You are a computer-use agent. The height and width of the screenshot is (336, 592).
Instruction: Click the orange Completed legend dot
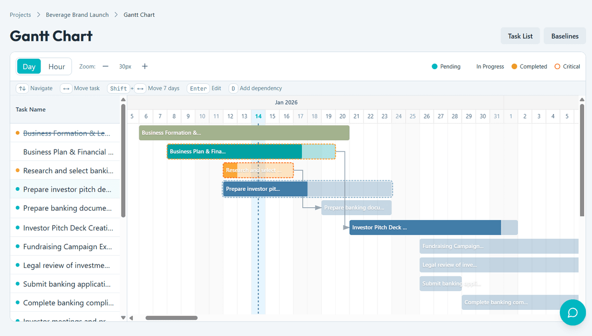[515, 66]
